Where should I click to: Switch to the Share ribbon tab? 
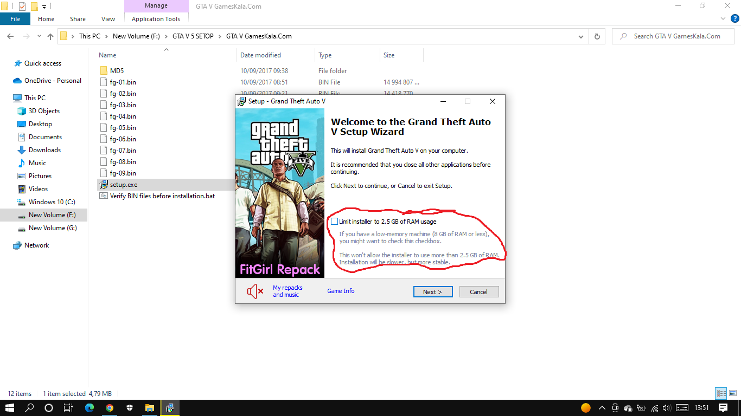[78, 19]
